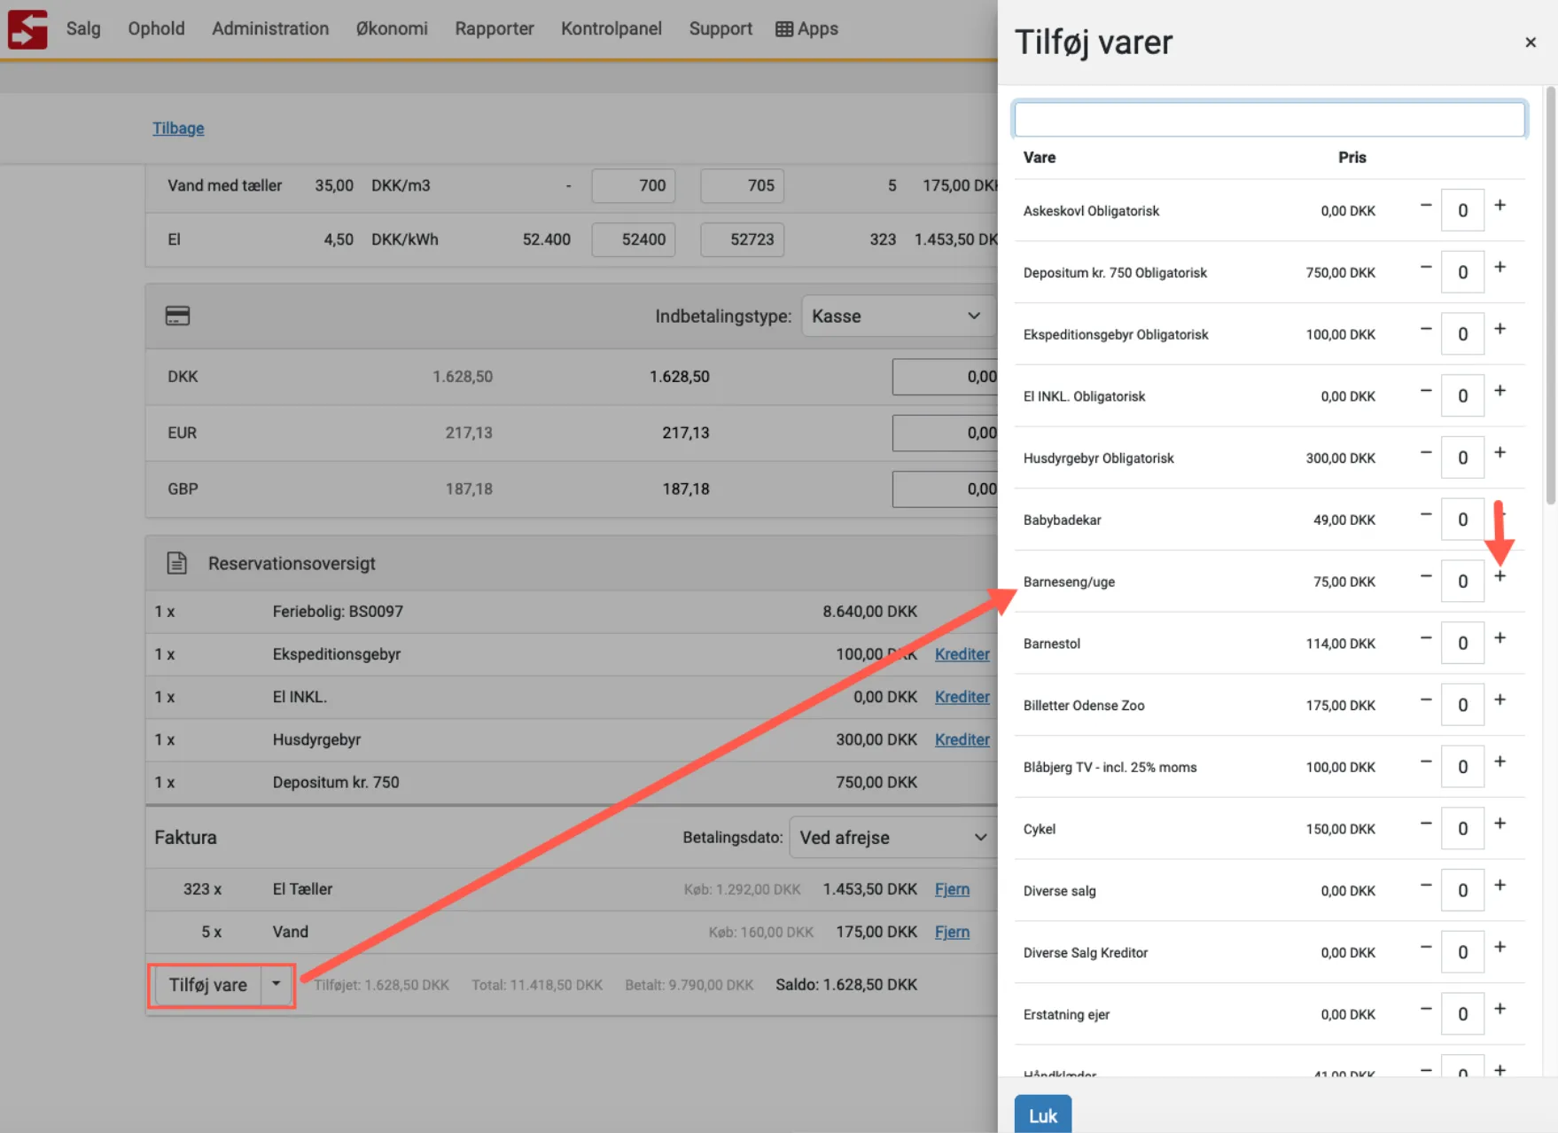This screenshot has width=1558, height=1133.
Task: Click the credit card payment icon
Action: point(177,316)
